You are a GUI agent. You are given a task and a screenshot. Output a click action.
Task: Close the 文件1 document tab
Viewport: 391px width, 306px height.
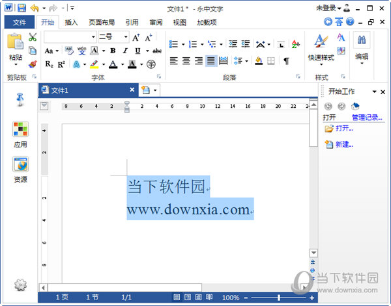pos(132,90)
